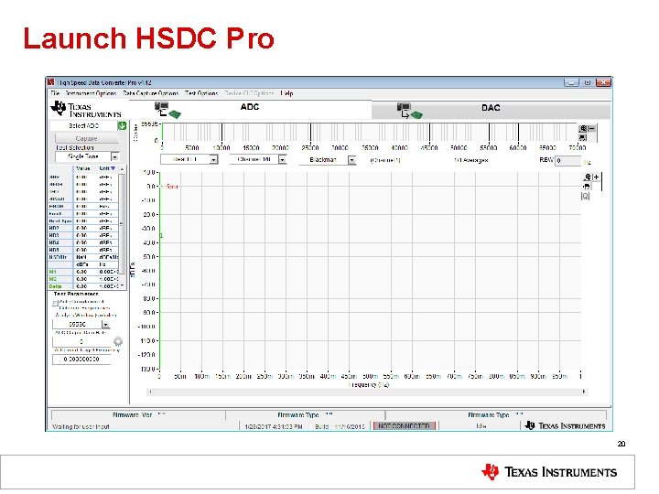This screenshot has height=494, width=659.
Task: Maximize the High Speed Data Converter Pro window
Action: pos(587,82)
